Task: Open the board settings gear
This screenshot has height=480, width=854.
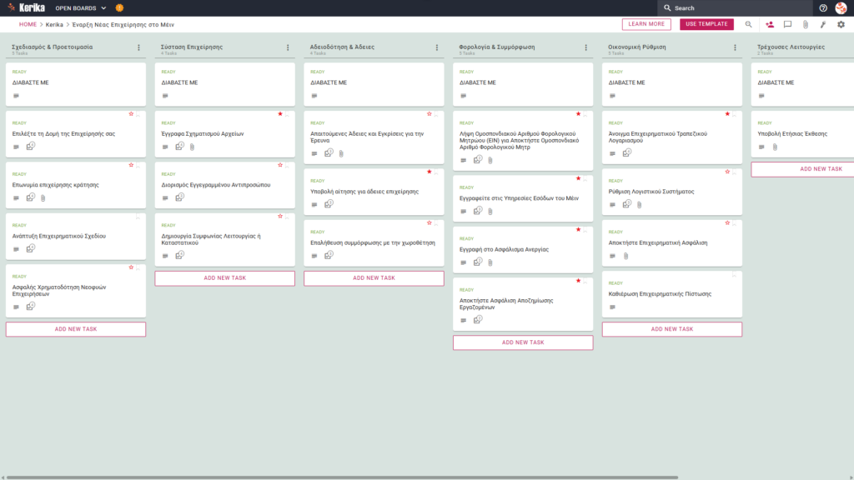Action: click(x=841, y=24)
